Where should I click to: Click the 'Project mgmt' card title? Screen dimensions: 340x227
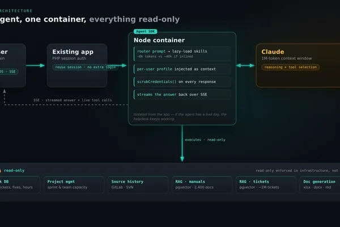(x=61, y=182)
